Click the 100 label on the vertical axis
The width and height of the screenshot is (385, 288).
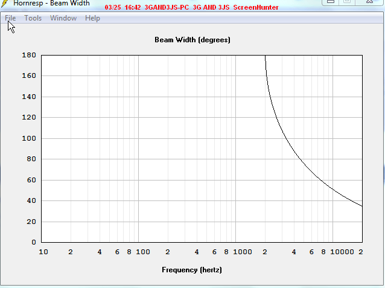pyautogui.click(x=29, y=138)
